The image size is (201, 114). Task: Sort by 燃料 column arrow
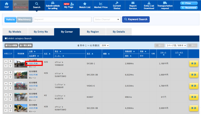click(131, 56)
